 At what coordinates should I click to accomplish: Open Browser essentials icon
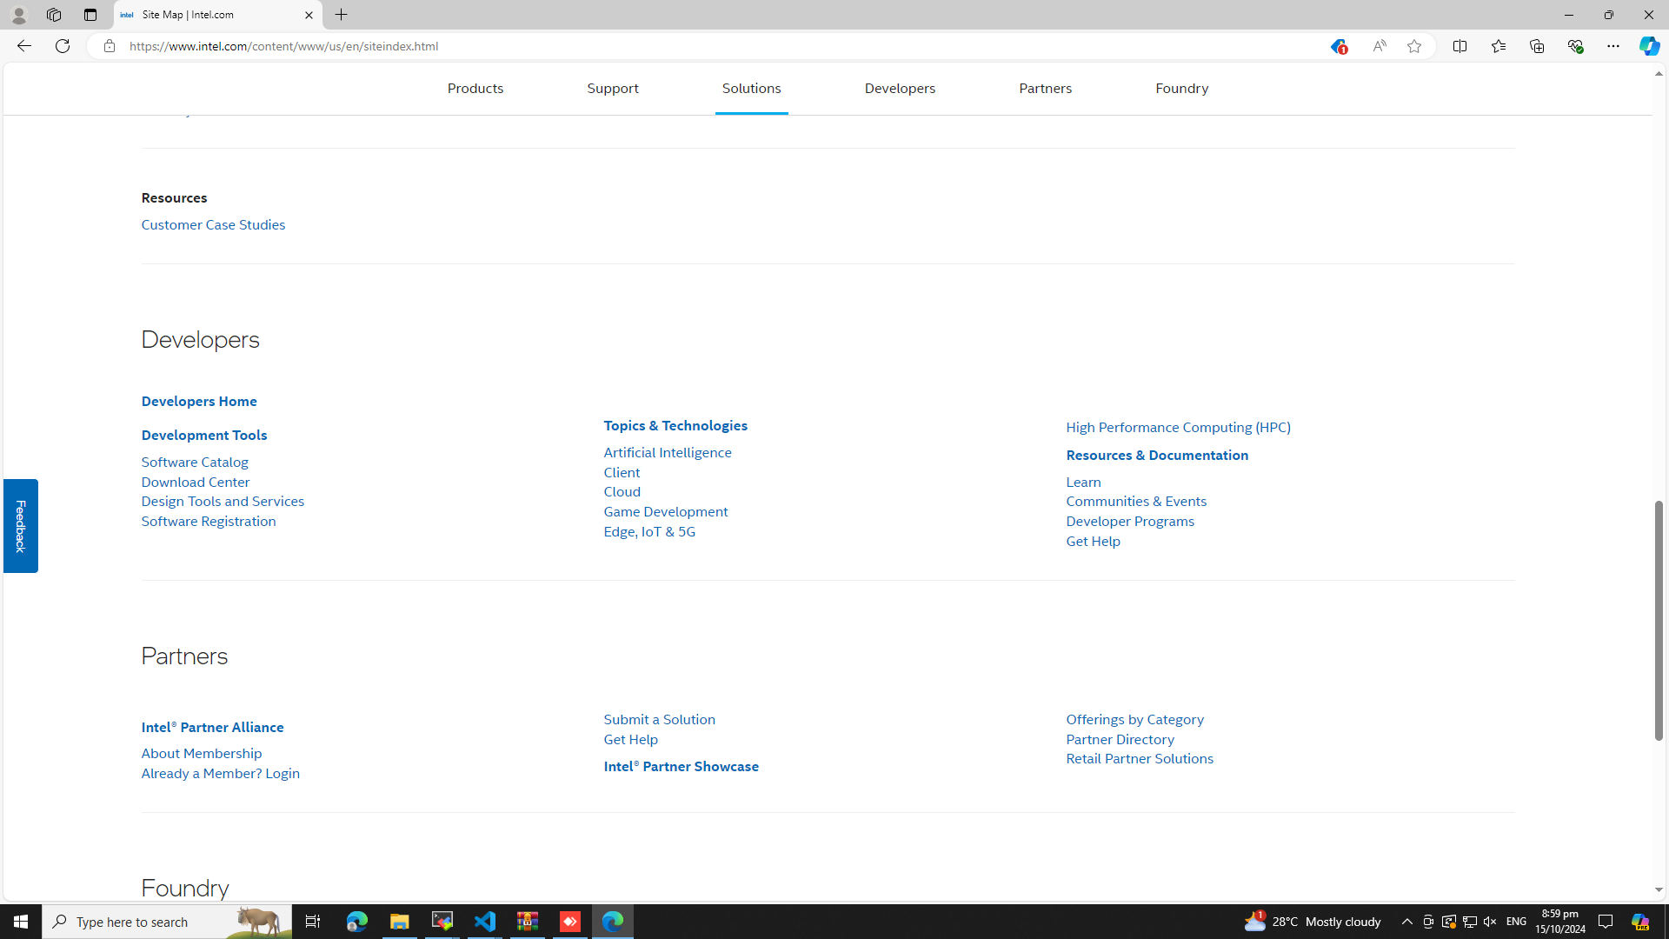click(x=1574, y=46)
